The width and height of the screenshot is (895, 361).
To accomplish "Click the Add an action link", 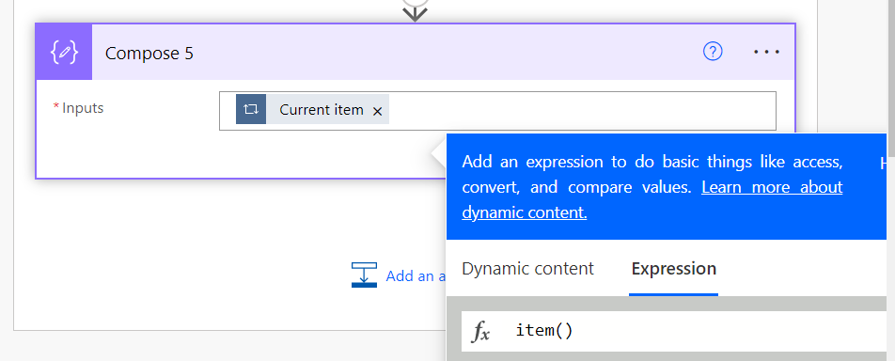I will [416, 275].
